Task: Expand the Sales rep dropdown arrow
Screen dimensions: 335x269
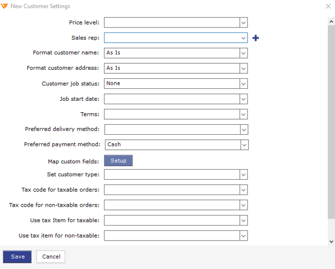Action: [243, 38]
